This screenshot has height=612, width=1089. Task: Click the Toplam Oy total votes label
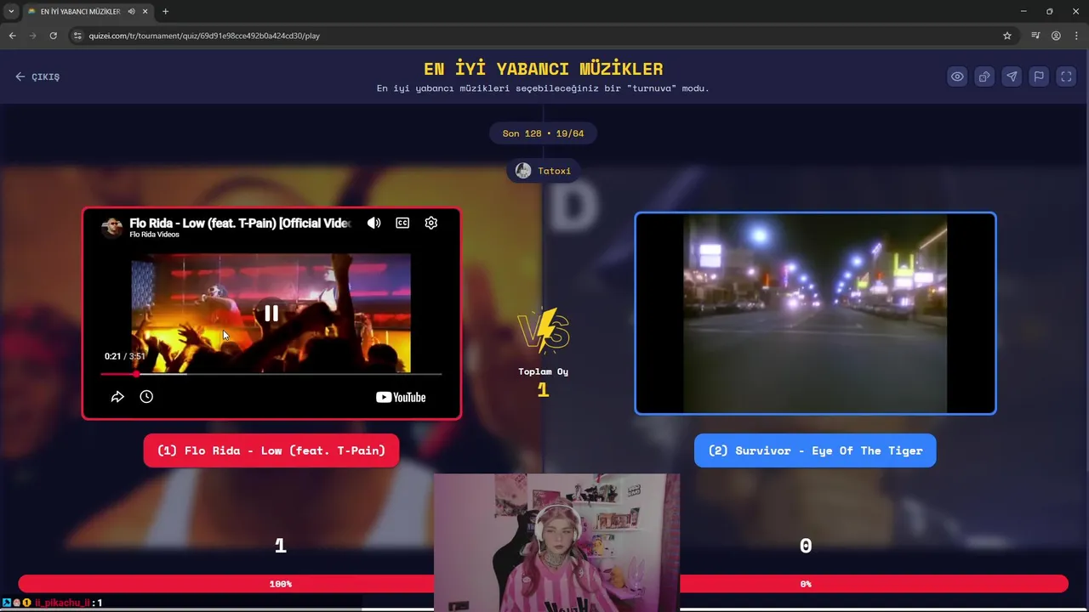point(543,371)
